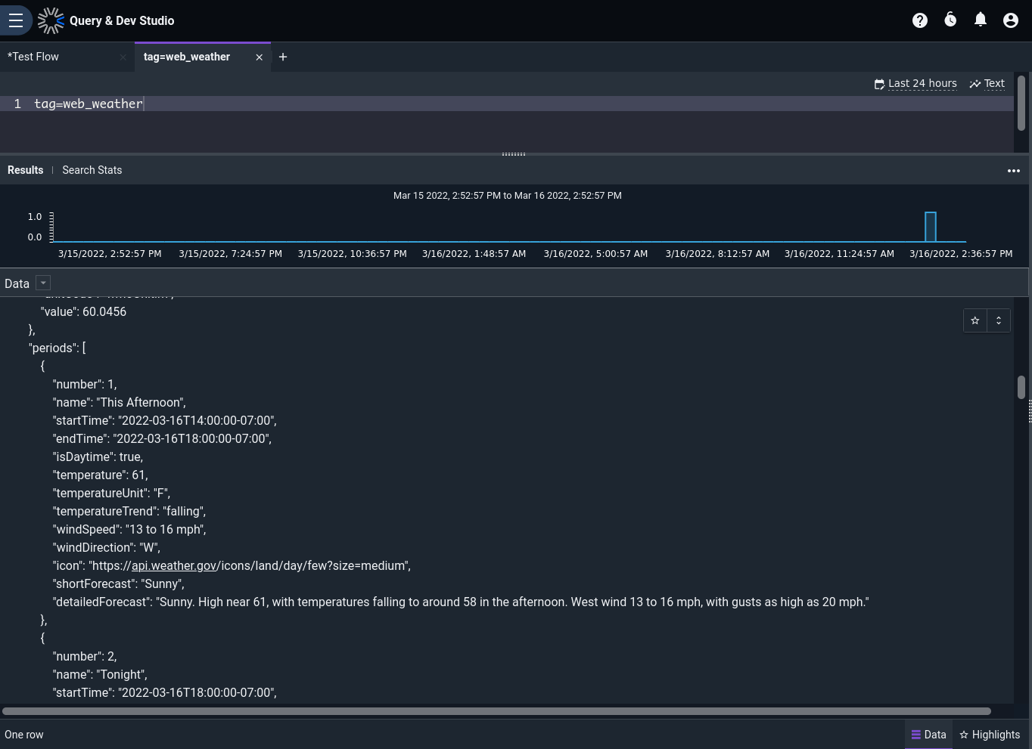Click the horizontal scrollbar under results
The width and height of the screenshot is (1032, 749).
coord(496,711)
